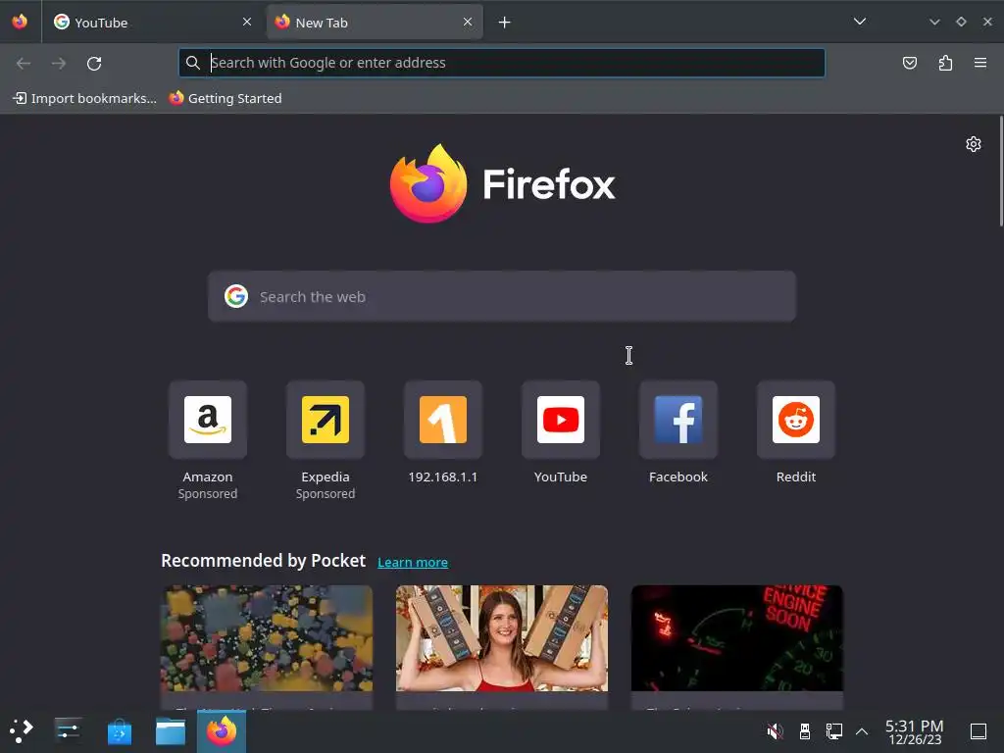Click the Google logo in search box
This screenshot has width=1004, height=753.
(236, 296)
